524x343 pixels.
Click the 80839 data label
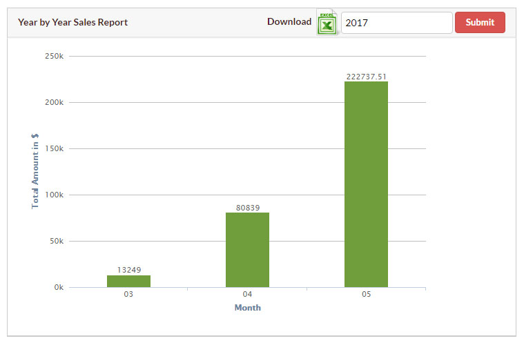(247, 207)
